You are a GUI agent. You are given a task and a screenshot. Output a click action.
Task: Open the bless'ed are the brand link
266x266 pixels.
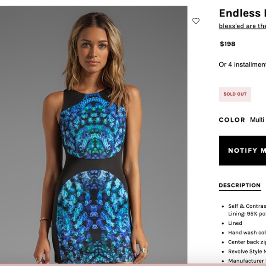pyautogui.click(x=242, y=26)
